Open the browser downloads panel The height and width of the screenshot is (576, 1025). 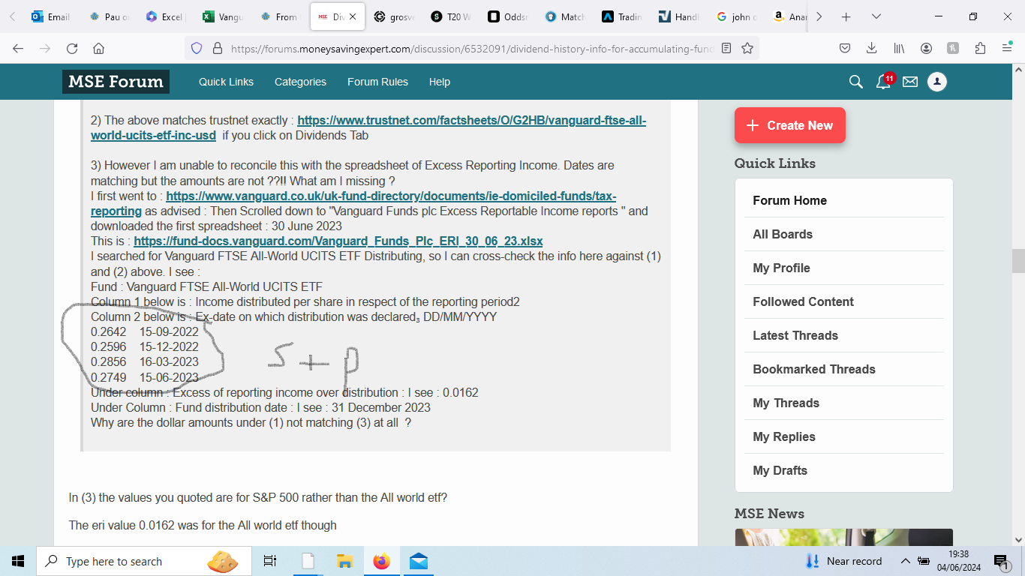[x=871, y=49]
